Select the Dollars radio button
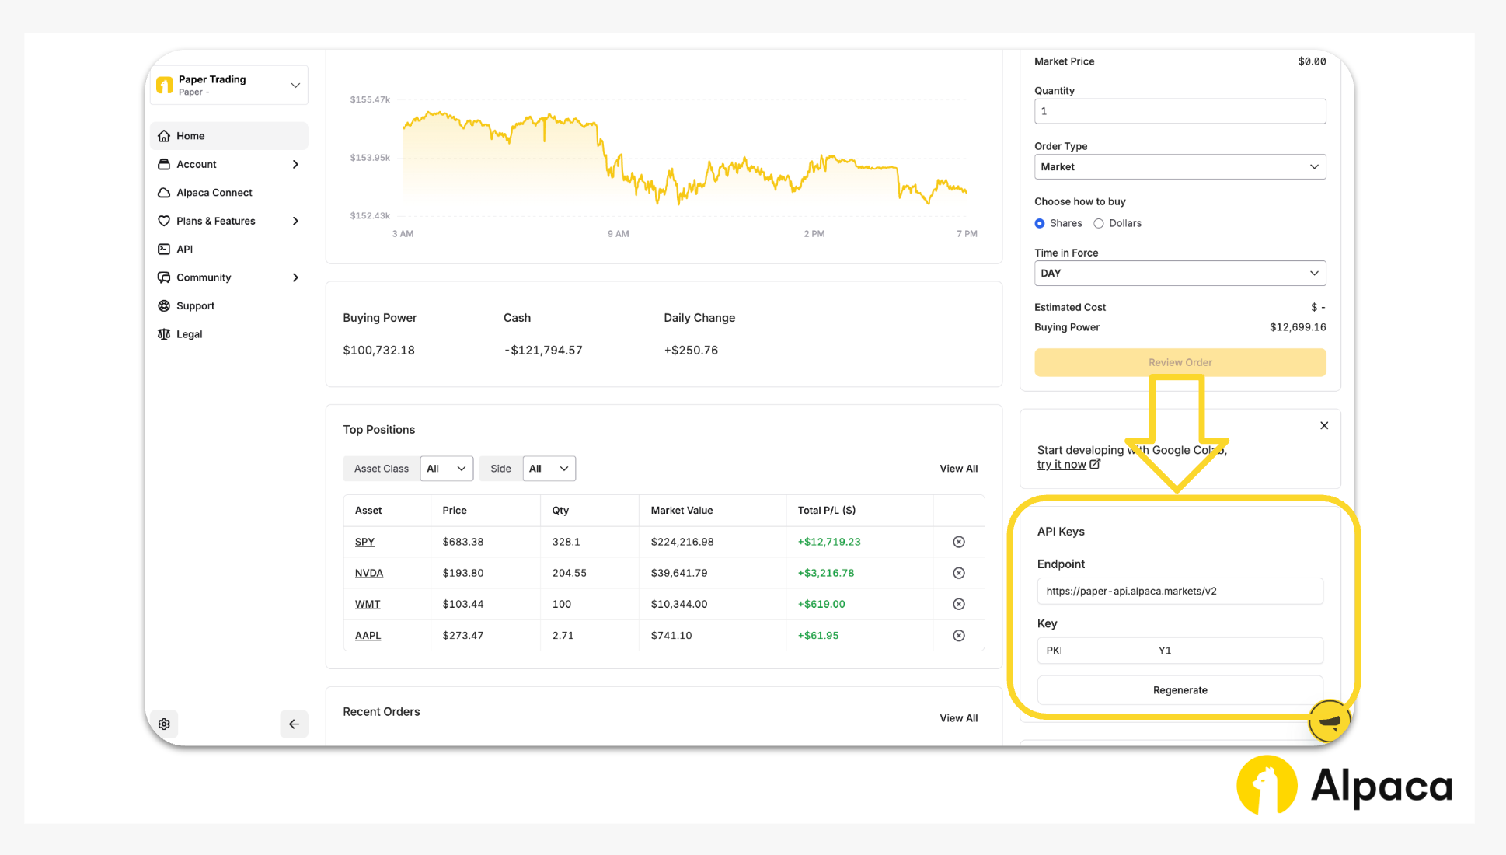This screenshot has height=855, width=1506. 1099,223
